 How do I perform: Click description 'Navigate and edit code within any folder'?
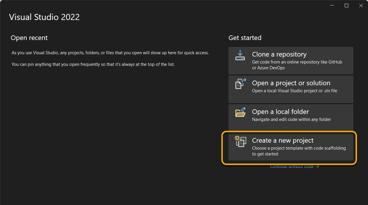tap(291, 119)
